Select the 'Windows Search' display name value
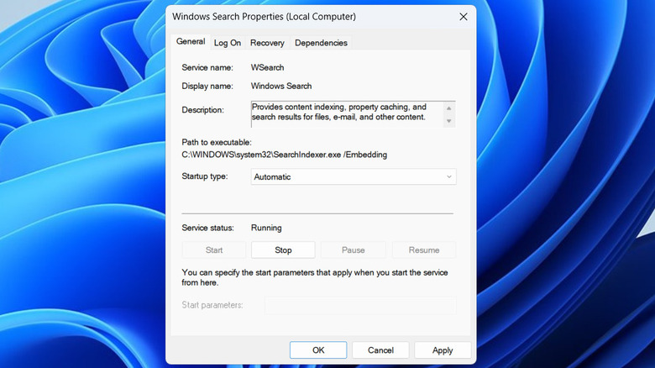The image size is (655, 368). tap(281, 86)
